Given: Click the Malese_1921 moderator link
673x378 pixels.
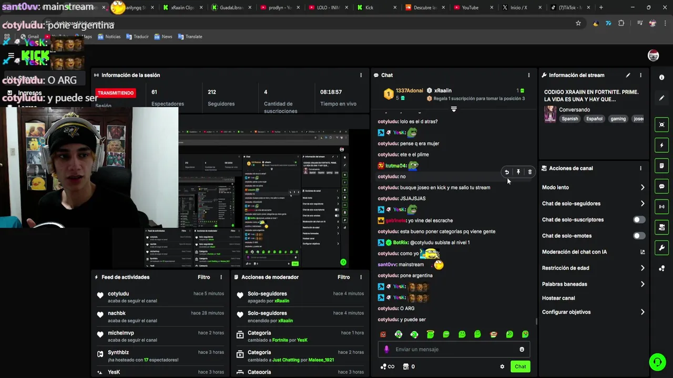Looking at the screenshot, I should pos(320,360).
